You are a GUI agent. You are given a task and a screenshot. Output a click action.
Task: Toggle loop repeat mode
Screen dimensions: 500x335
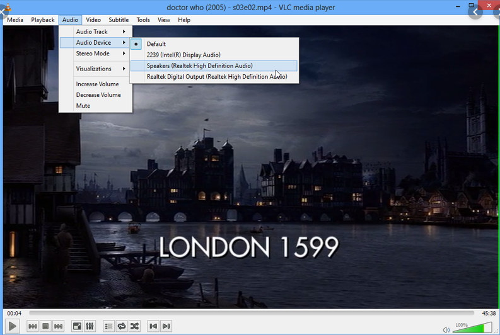coord(122,326)
